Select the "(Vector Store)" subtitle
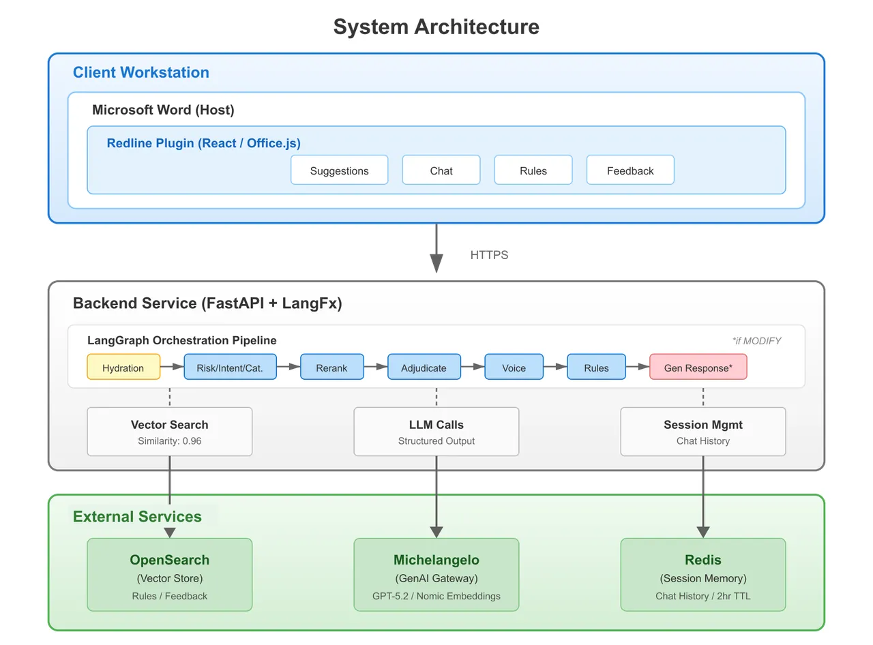873x645 pixels. pyautogui.click(x=170, y=579)
